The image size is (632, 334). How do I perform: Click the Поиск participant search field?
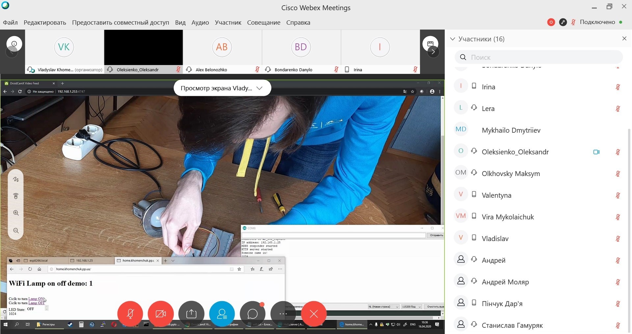[x=539, y=57]
